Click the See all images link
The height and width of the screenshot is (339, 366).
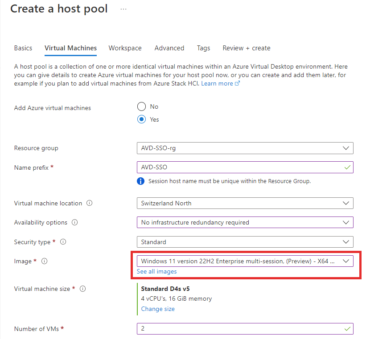click(x=156, y=272)
